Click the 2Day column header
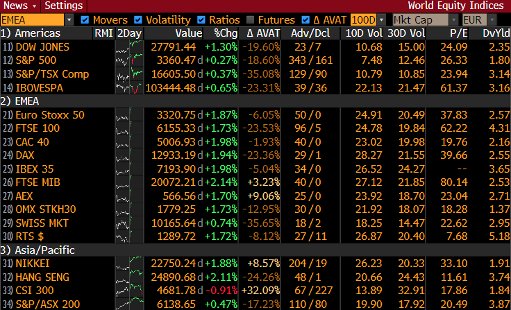 (129, 33)
